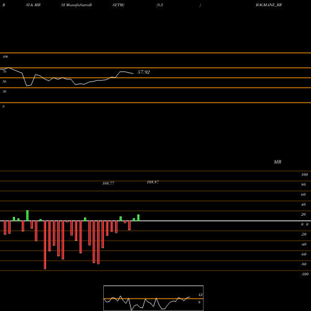Click the RSI axis label 50
311x311 pixels.
pos(4,81)
